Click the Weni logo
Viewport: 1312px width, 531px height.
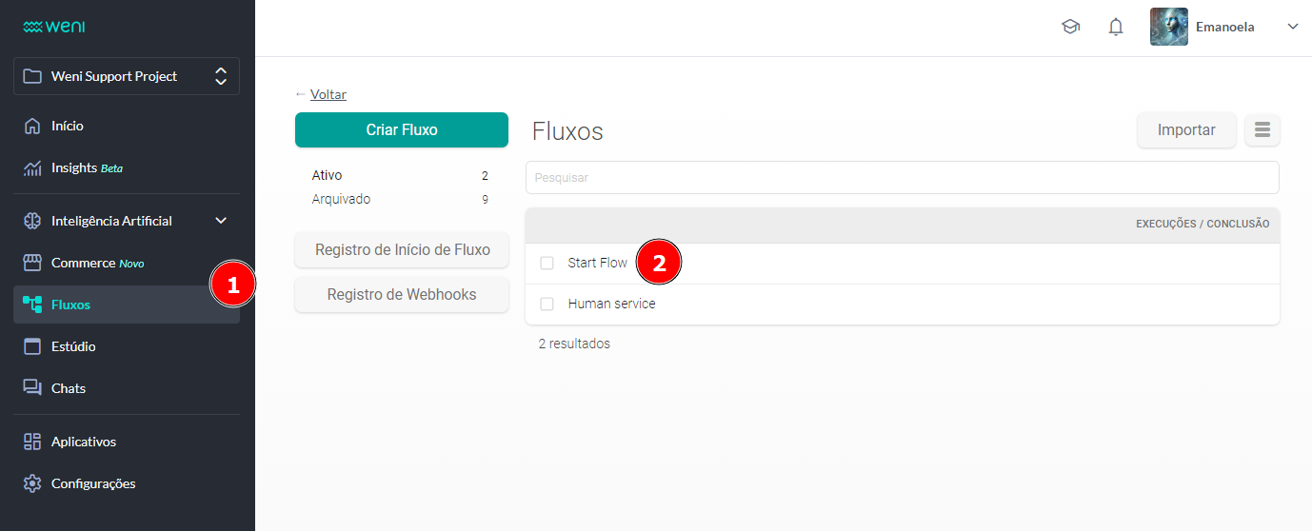click(x=54, y=27)
